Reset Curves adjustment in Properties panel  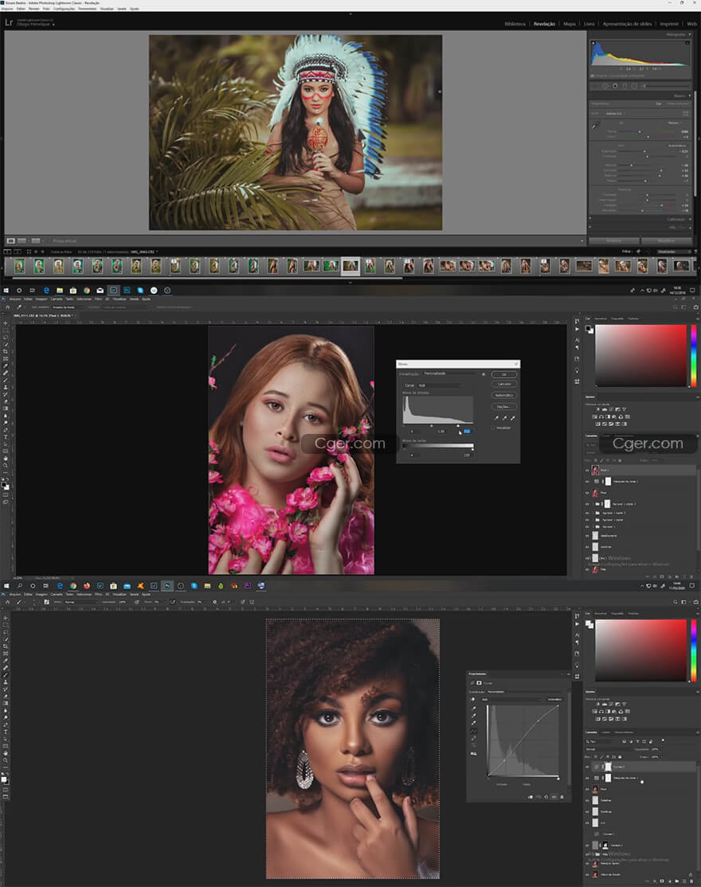pos(546,796)
